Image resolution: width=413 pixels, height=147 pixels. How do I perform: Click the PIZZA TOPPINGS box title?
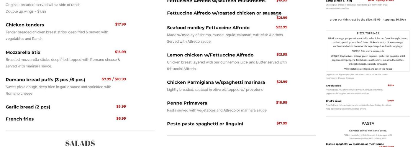tap(368, 34)
